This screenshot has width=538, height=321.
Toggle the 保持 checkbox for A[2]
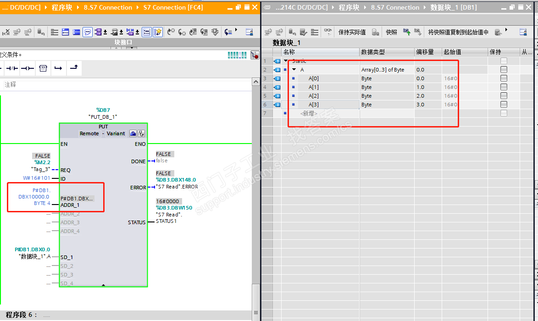(504, 96)
